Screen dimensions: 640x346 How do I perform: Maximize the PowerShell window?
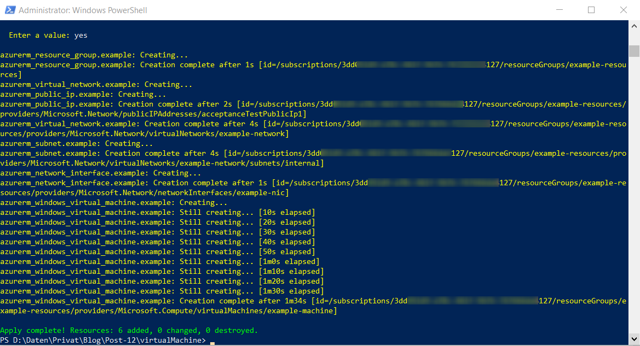(591, 10)
